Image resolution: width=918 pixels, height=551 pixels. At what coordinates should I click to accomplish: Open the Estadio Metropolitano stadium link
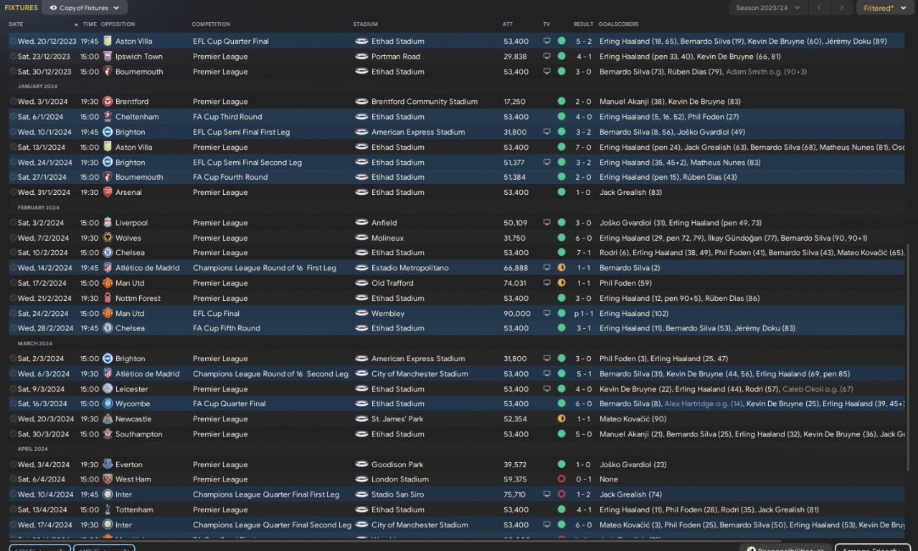[x=410, y=268]
